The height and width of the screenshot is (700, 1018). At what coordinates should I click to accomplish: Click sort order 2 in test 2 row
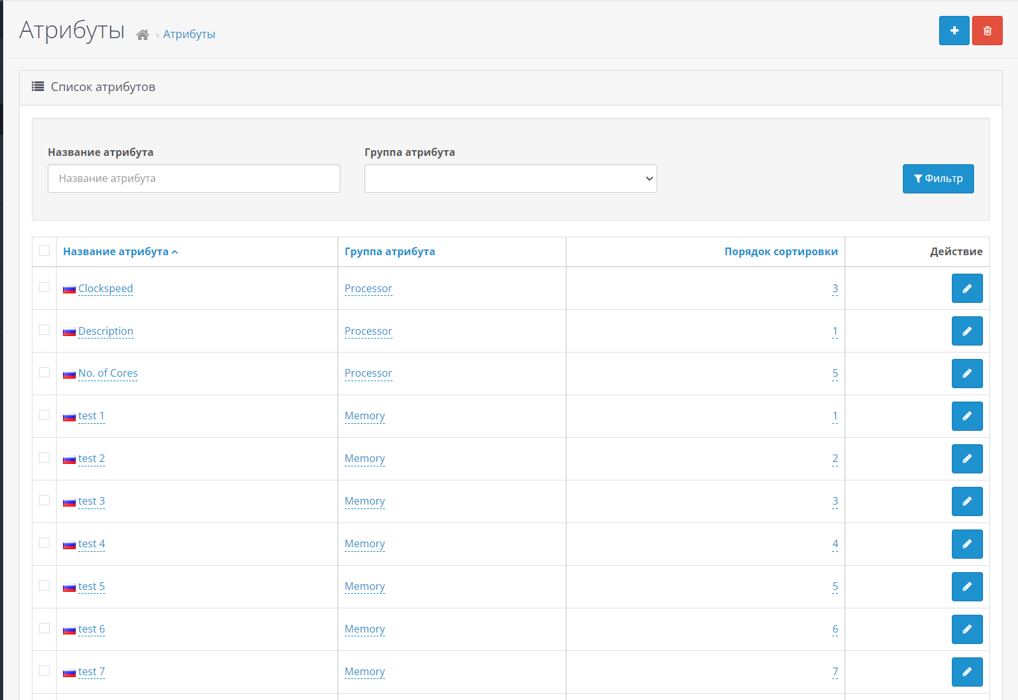pos(835,458)
